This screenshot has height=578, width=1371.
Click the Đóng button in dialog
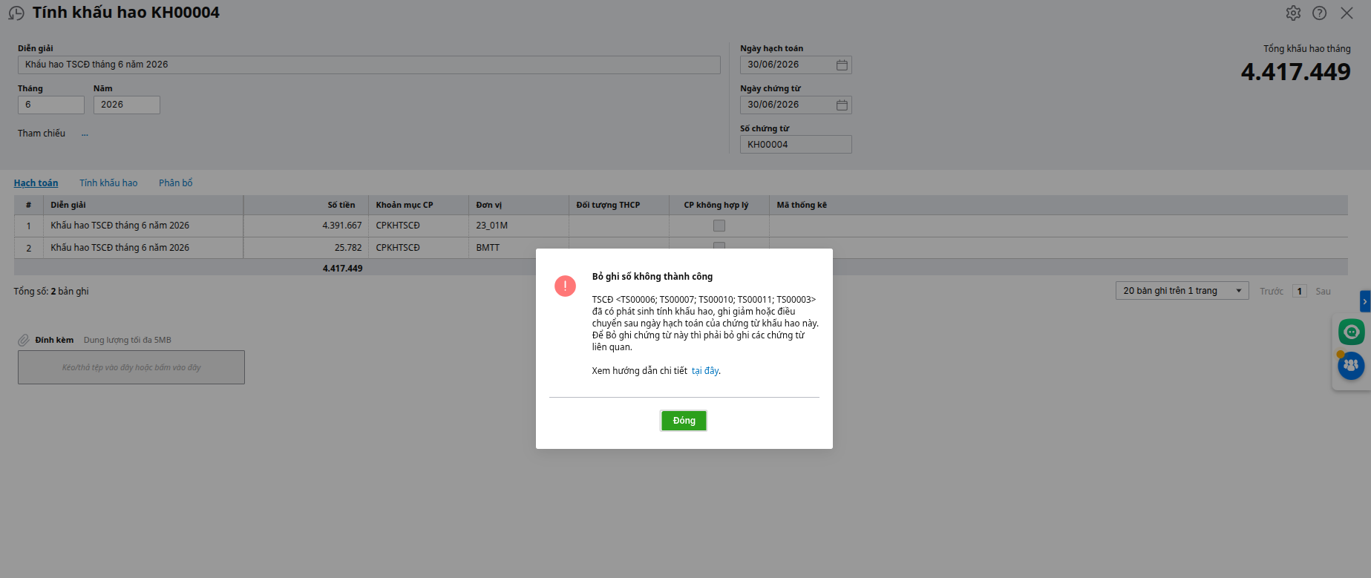click(x=684, y=421)
